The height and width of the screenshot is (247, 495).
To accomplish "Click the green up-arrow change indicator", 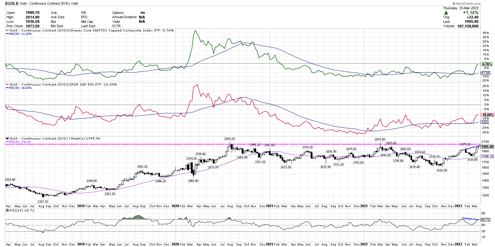I will pyautogui.click(x=446, y=13).
